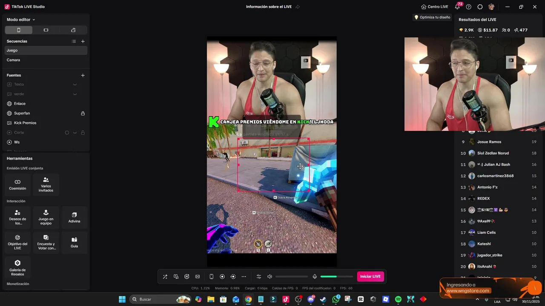Start streaming with Iniciar LIVE button
The image size is (545, 306).
point(370,277)
